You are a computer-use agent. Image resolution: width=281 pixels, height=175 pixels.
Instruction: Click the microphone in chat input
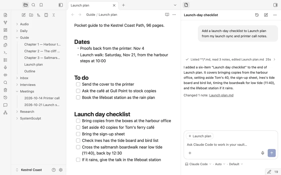coord(262,153)
